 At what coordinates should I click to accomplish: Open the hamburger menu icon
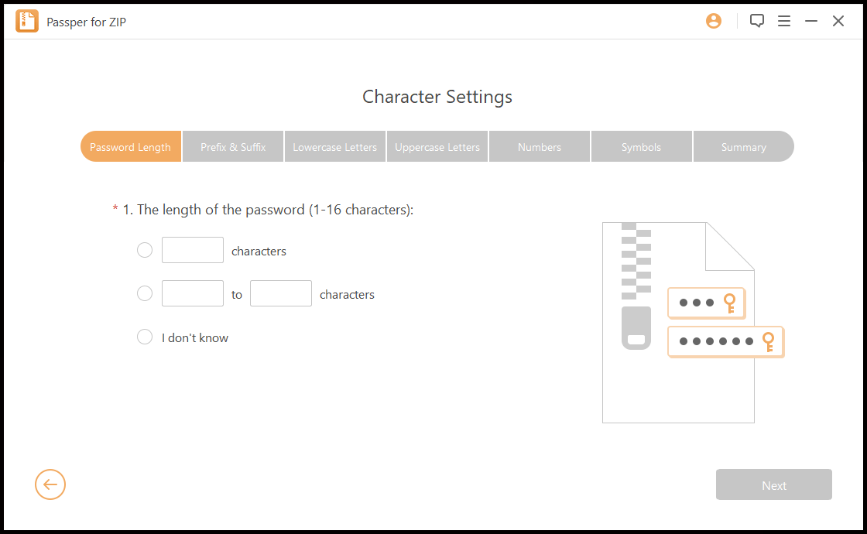point(783,21)
